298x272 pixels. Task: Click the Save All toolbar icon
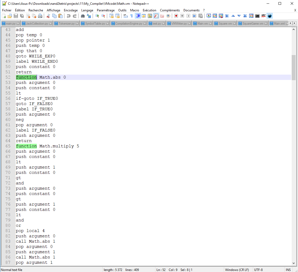click(22, 16)
